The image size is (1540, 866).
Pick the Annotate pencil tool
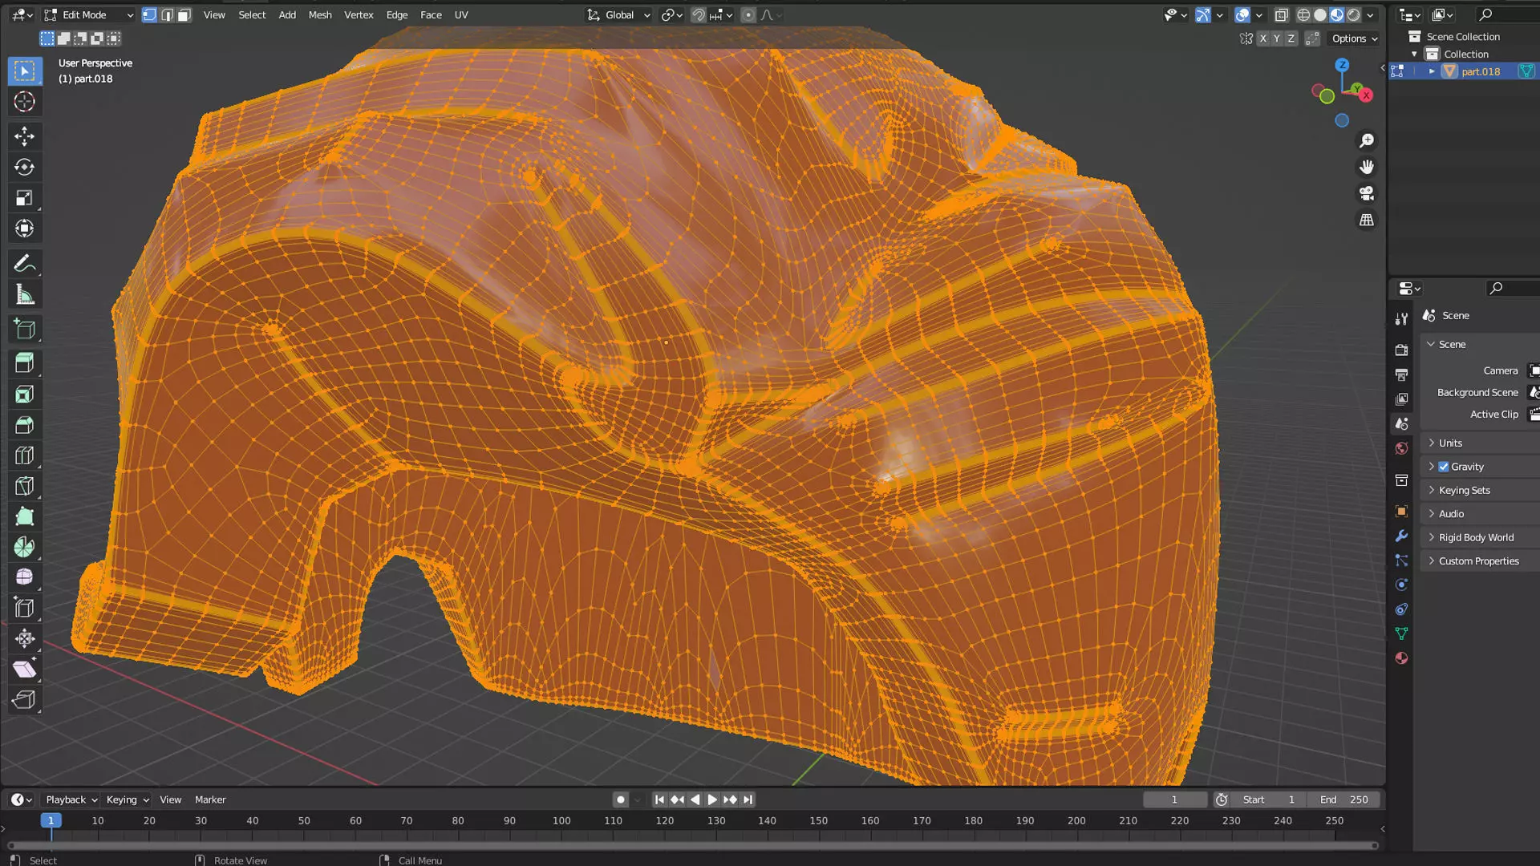24,264
